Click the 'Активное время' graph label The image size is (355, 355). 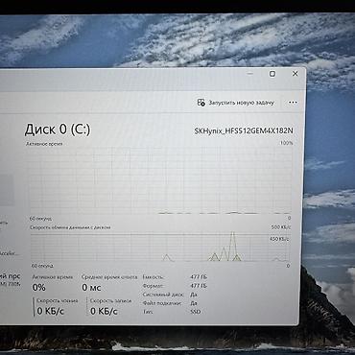(44, 144)
